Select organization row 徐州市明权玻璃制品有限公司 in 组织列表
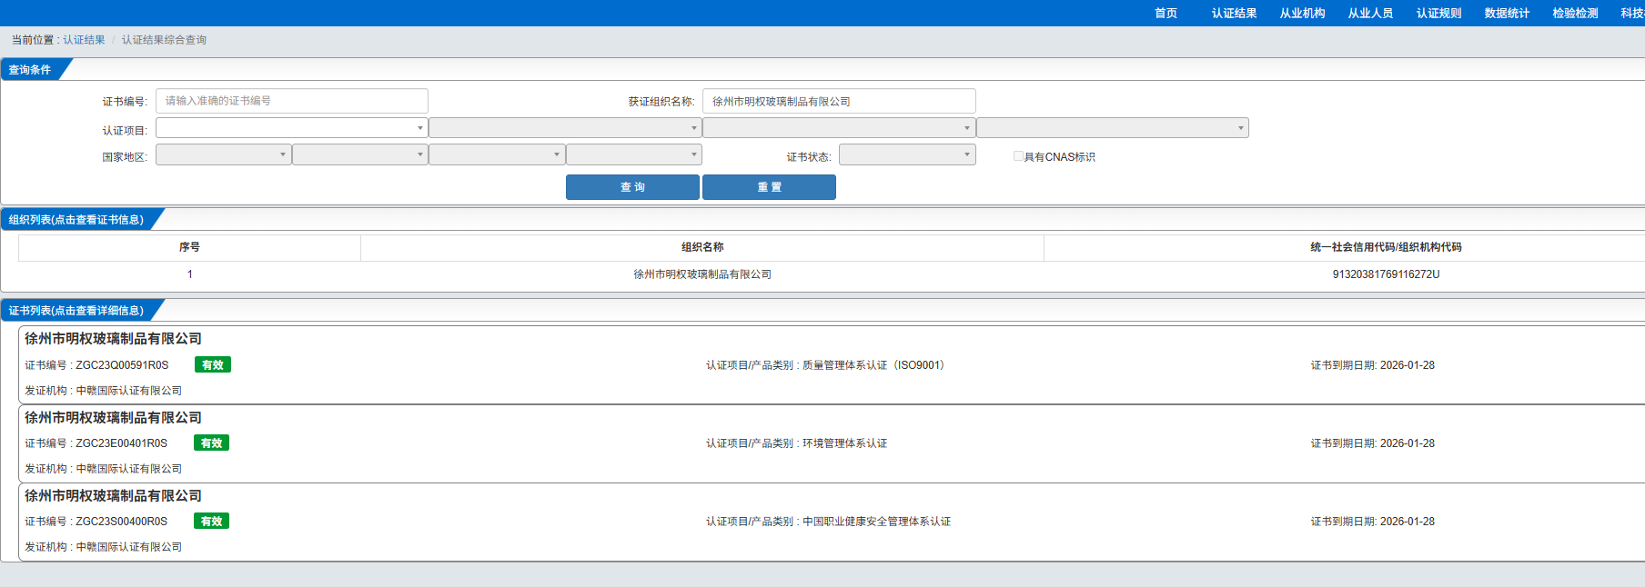Viewport: 1645px width, 587px height. 702,274
